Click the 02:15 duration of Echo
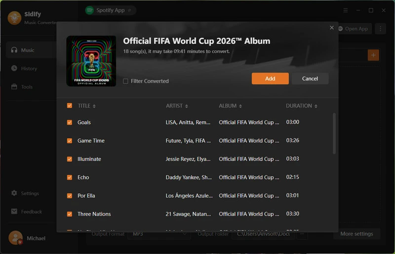 [292, 177]
